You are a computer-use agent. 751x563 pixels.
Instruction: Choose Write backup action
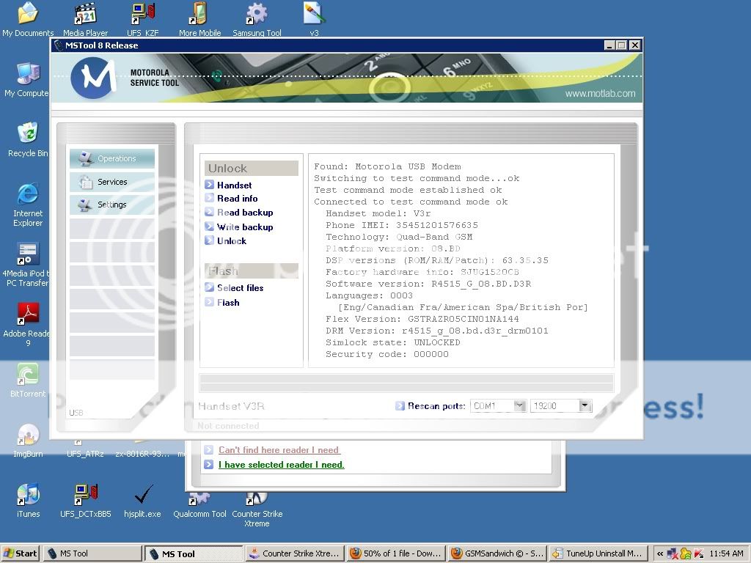tap(244, 227)
